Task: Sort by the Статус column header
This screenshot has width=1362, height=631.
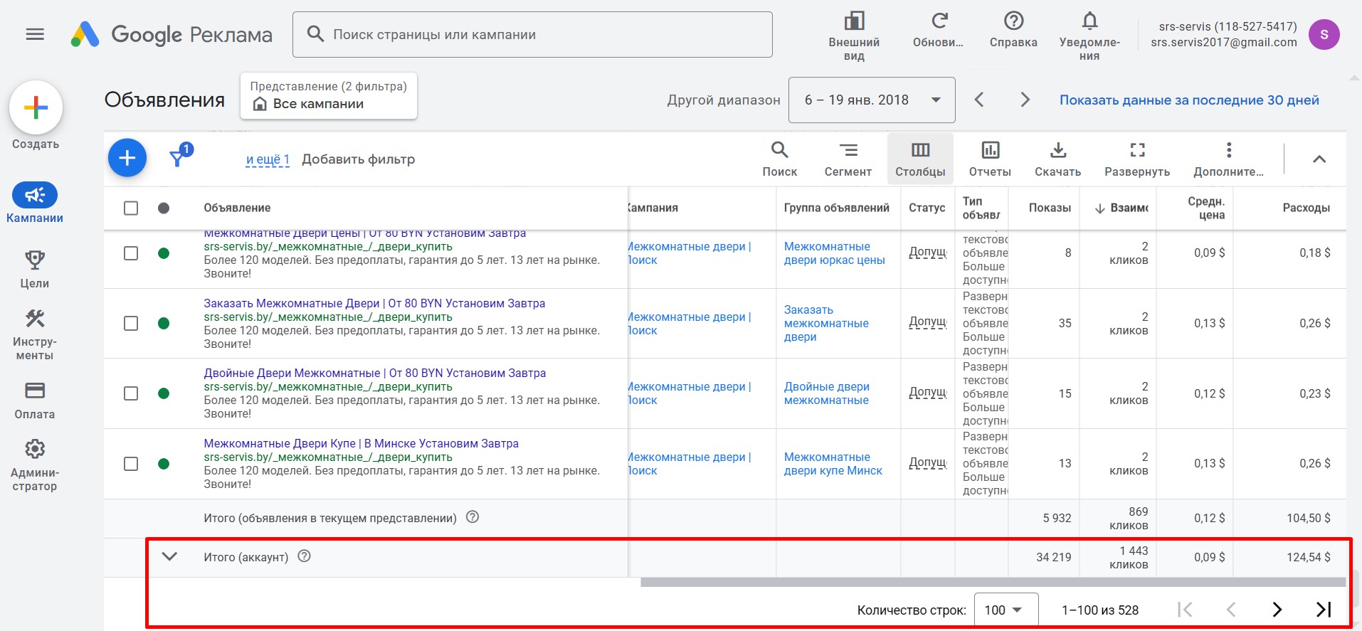Action: pyautogui.click(x=927, y=208)
